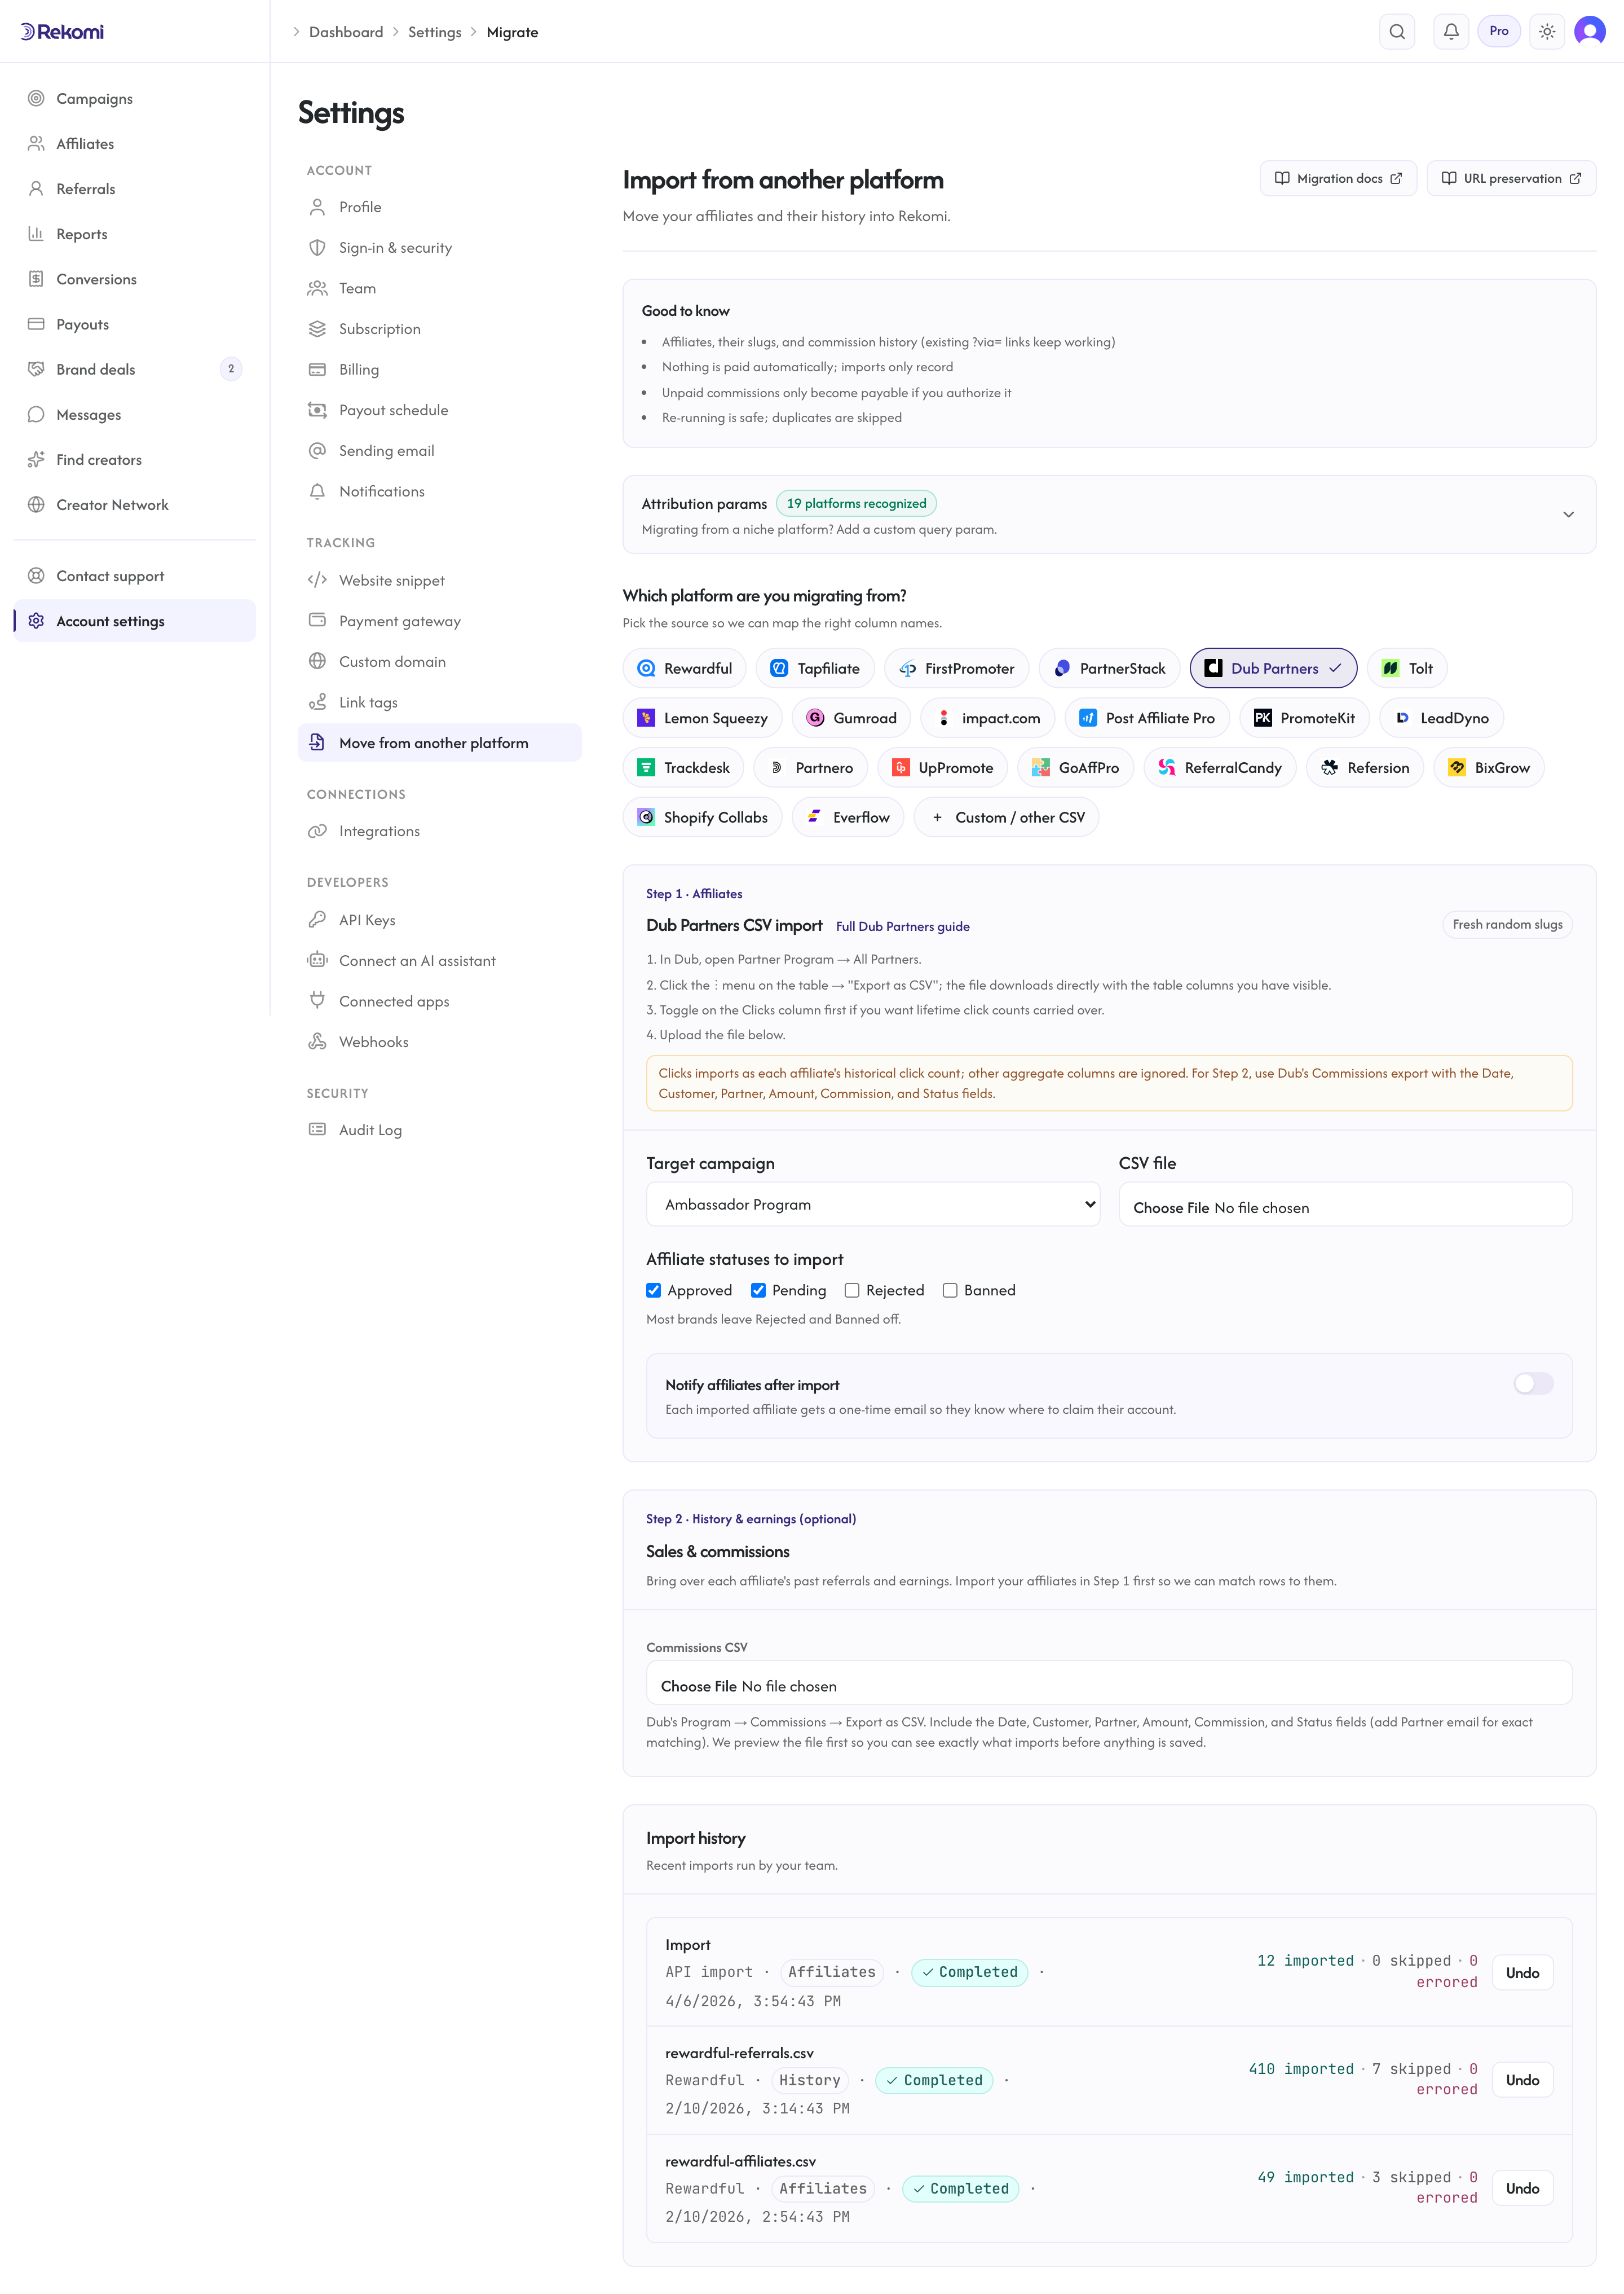Enable Notify affiliates after import toggle
1624x2294 pixels.
(x=1533, y=1383)
